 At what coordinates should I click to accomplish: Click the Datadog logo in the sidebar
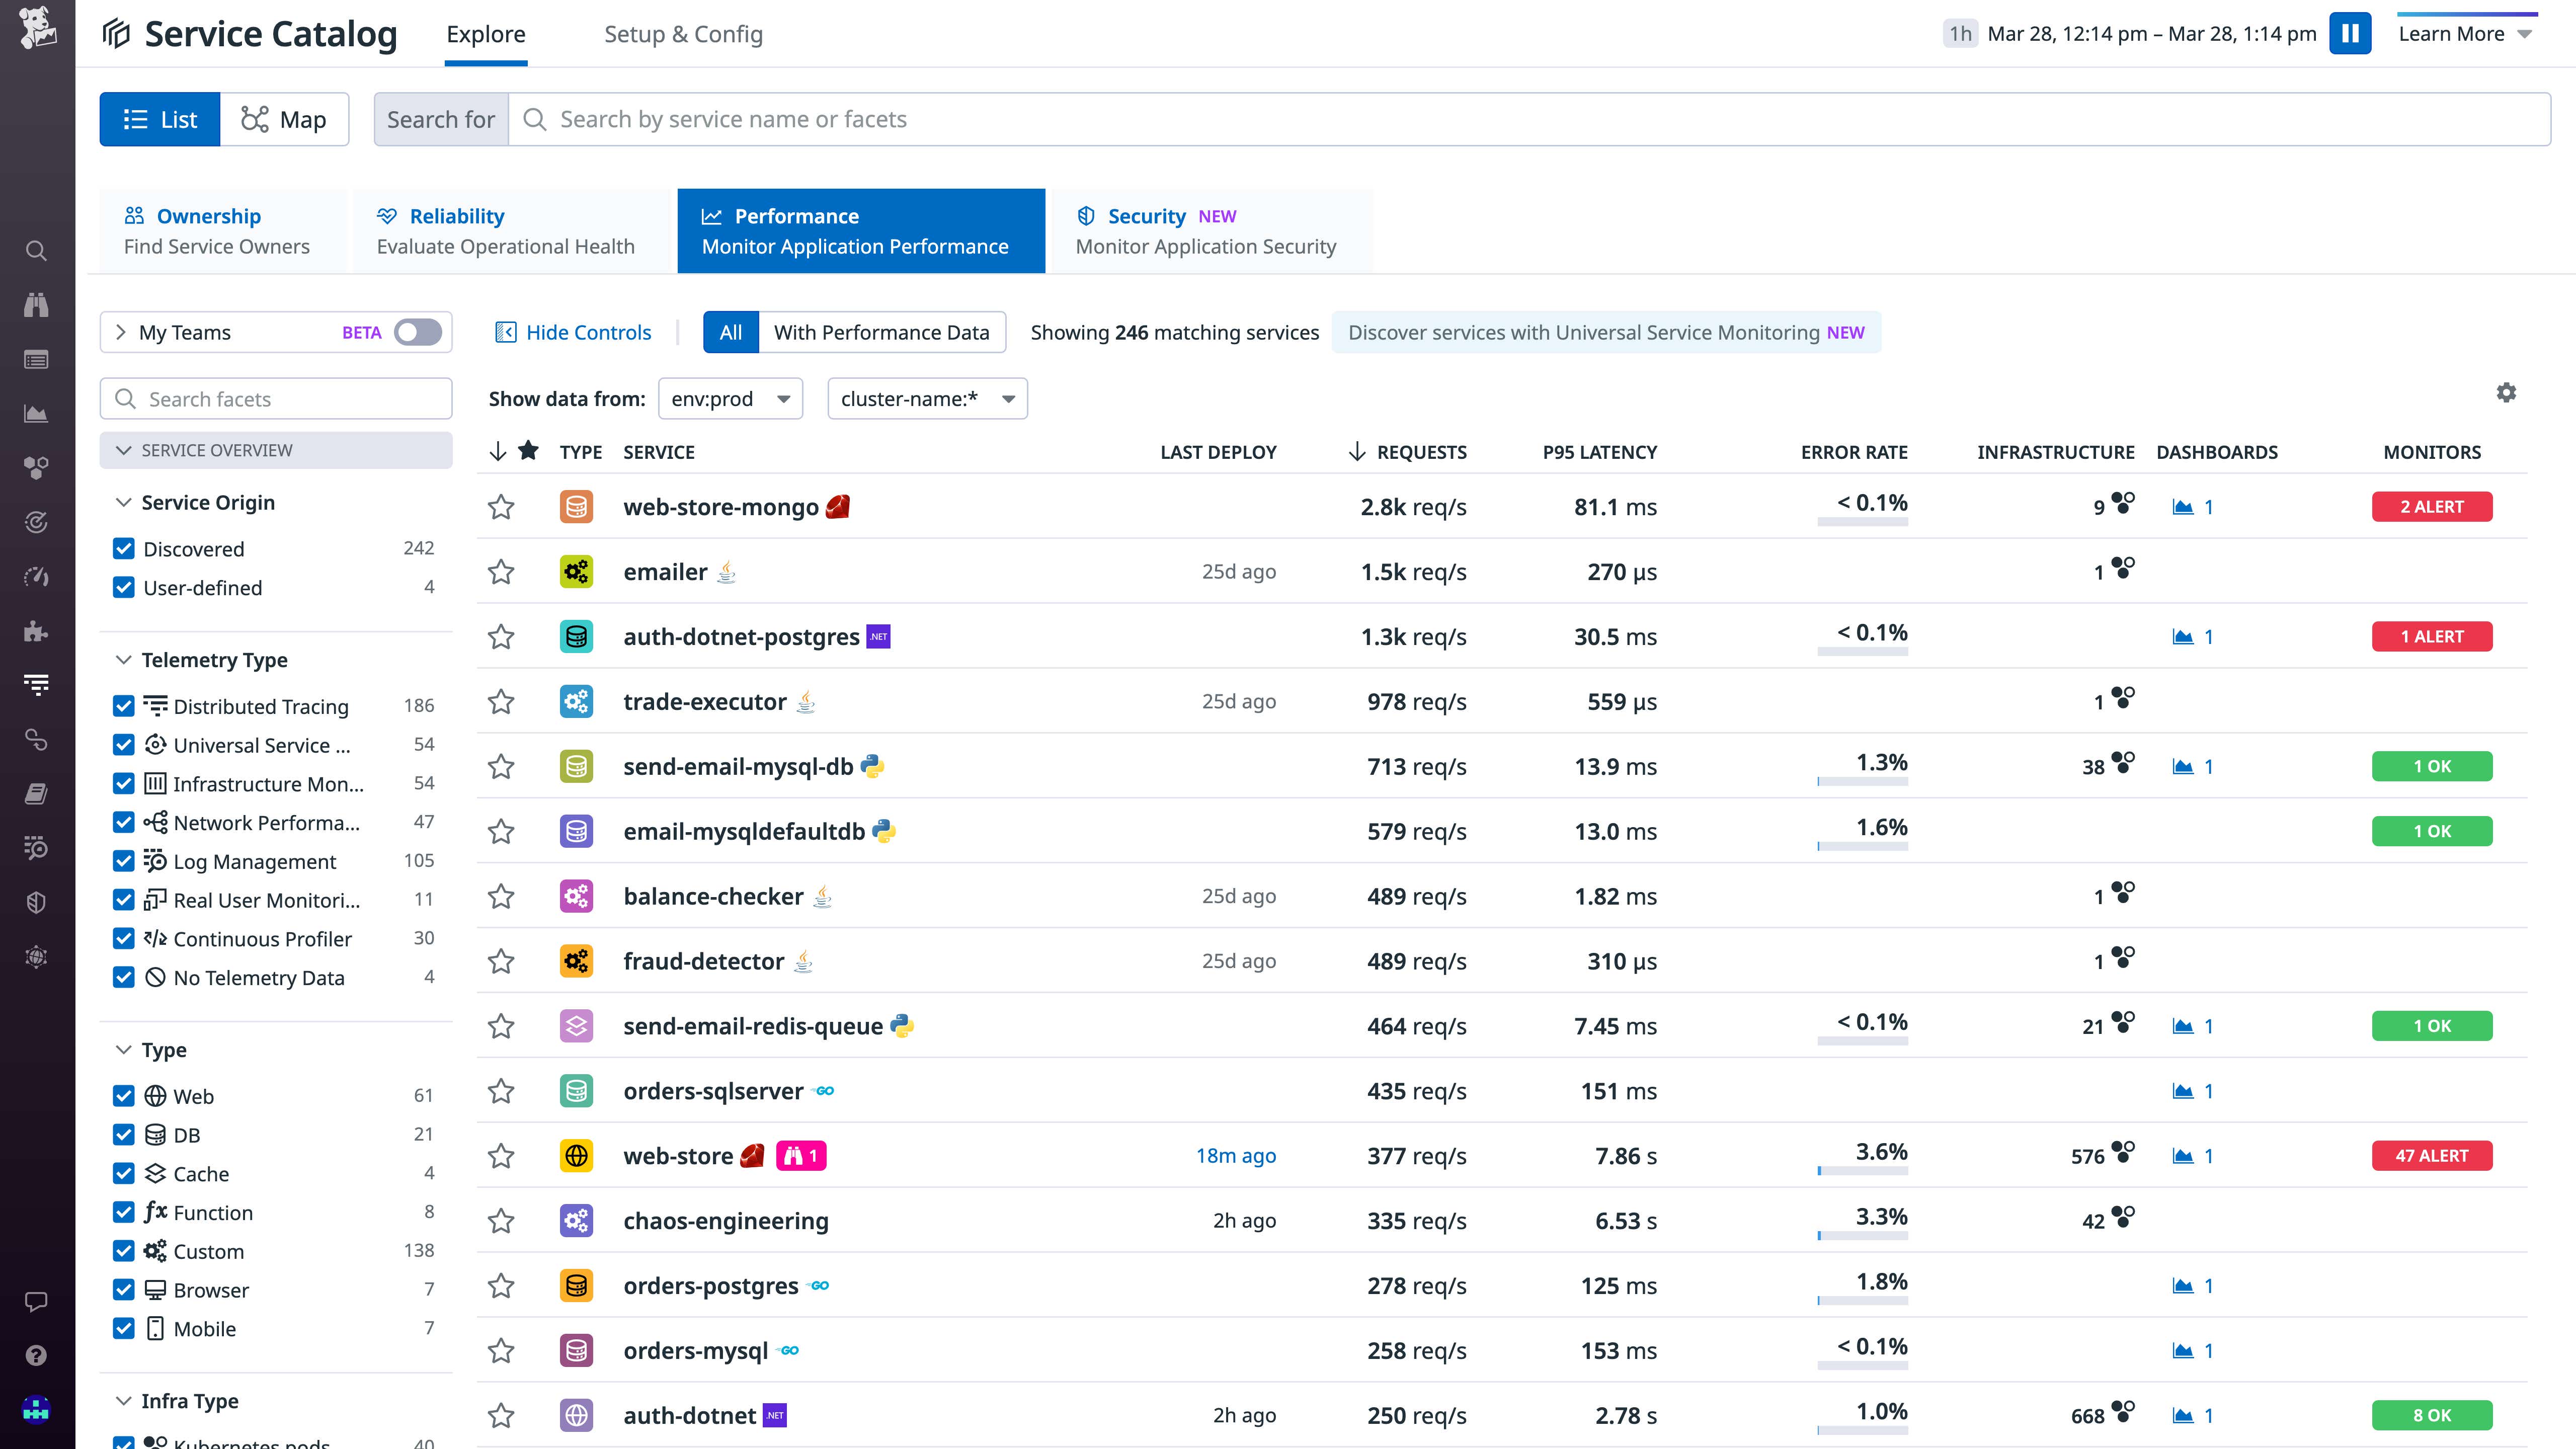(36, 27)
